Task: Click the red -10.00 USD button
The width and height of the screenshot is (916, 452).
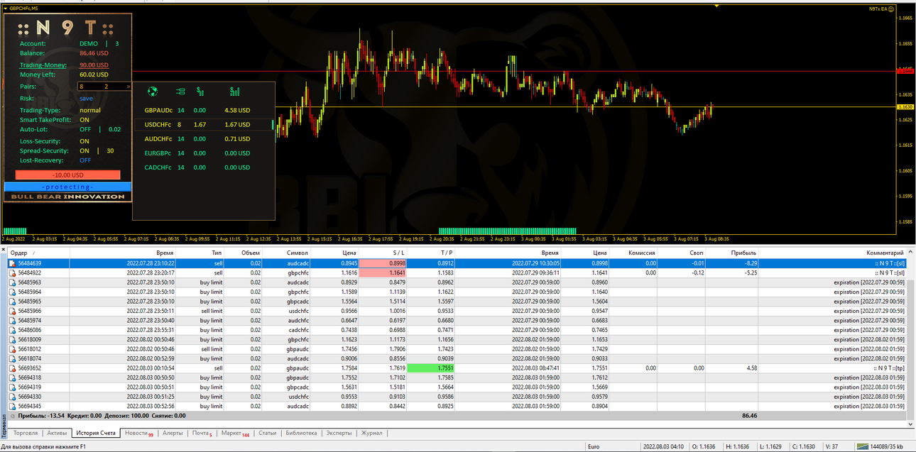Action: pyautogui.click(x=67, y=175)
